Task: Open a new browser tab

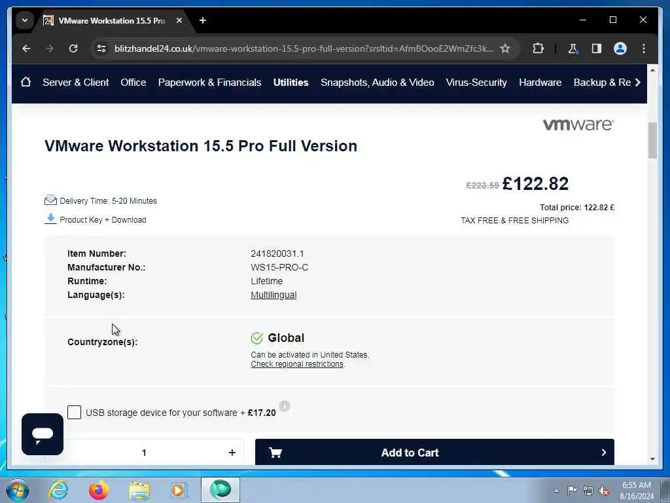Action: point(203,20)
